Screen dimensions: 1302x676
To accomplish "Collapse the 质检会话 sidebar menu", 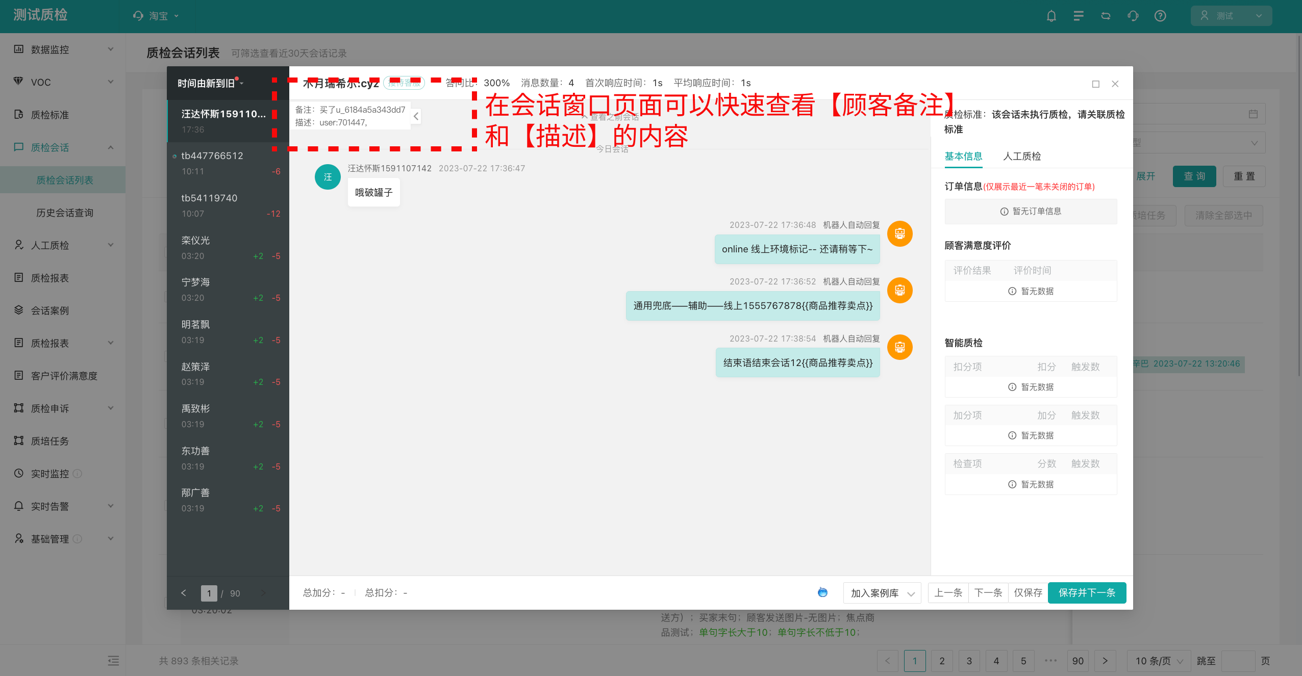I will pyautogui.click(x=63, y=147).
